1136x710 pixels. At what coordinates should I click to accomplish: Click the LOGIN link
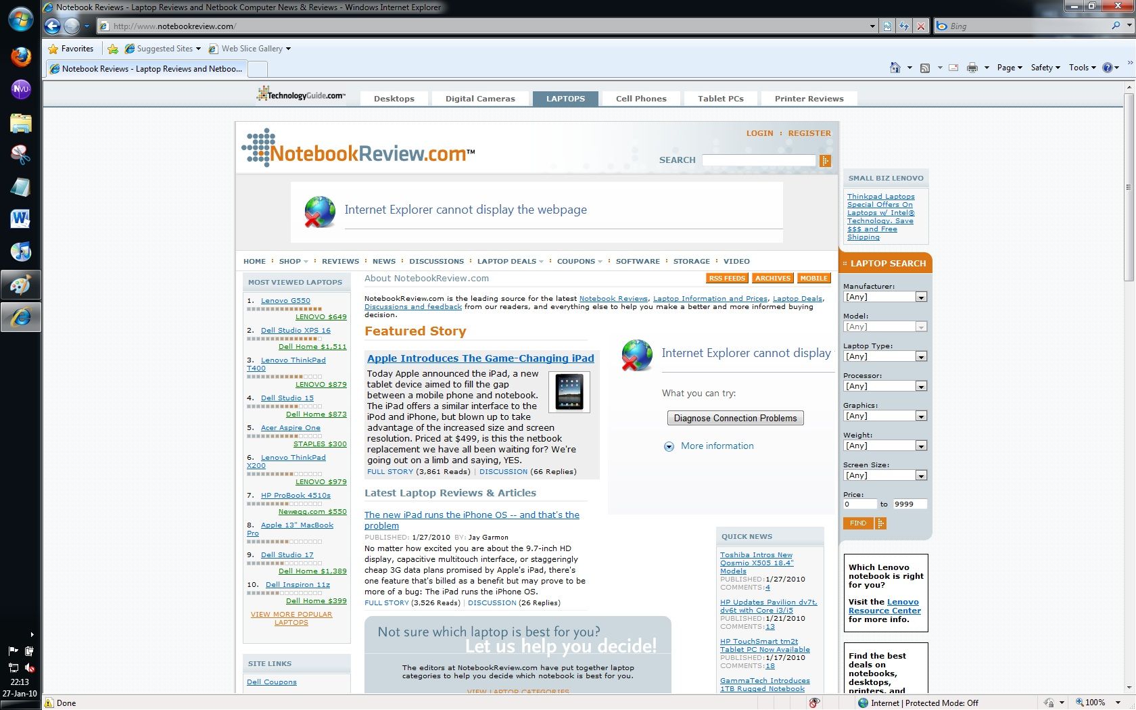tap(759, 133)
